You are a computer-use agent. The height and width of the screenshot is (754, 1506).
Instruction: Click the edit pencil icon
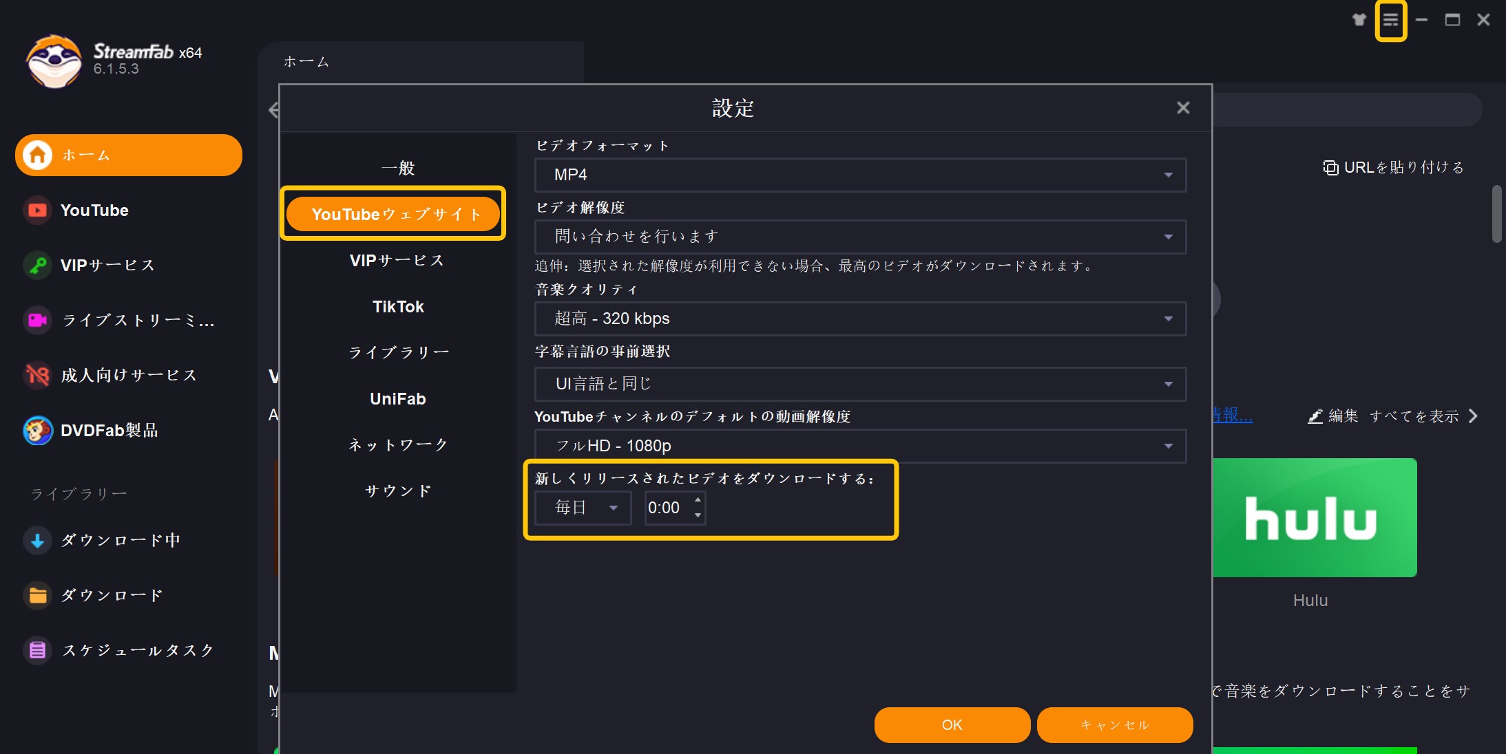pyautogui.click(x=1315, y=416)
